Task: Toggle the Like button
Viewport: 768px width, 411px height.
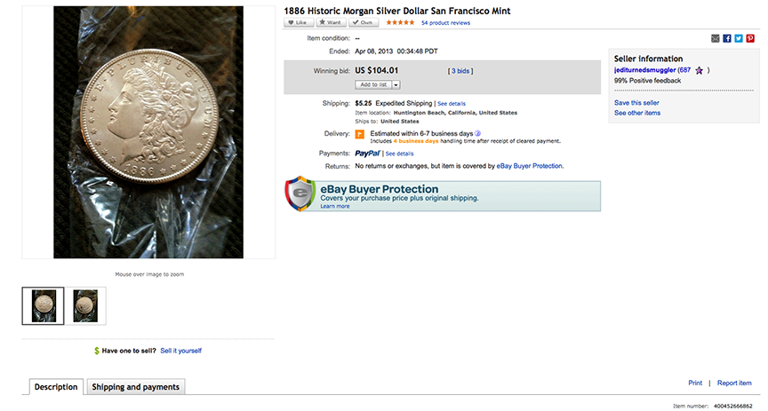Action: point(298,22)
